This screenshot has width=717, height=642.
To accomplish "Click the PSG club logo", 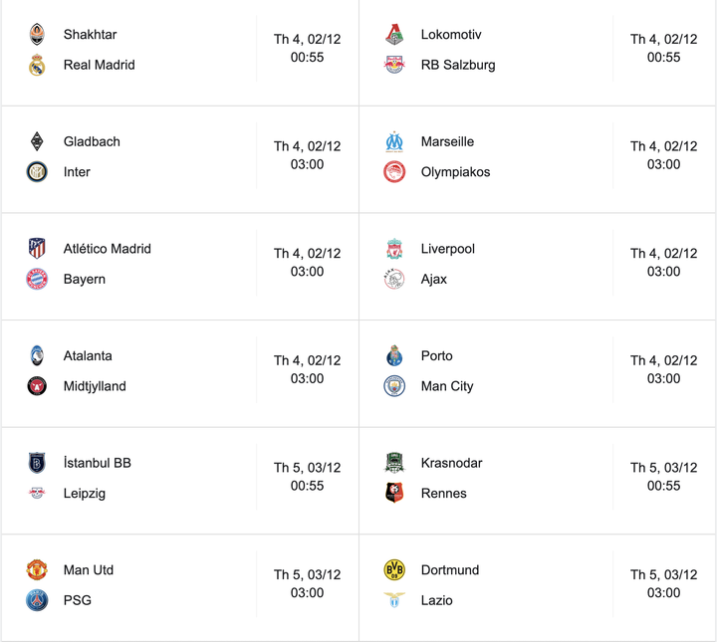I will coord(37,600).
